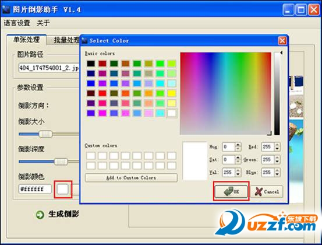This screenshot has height=245, width=322.
Task: Click the preview image thumbnail on the right
Action: (296, 140)
